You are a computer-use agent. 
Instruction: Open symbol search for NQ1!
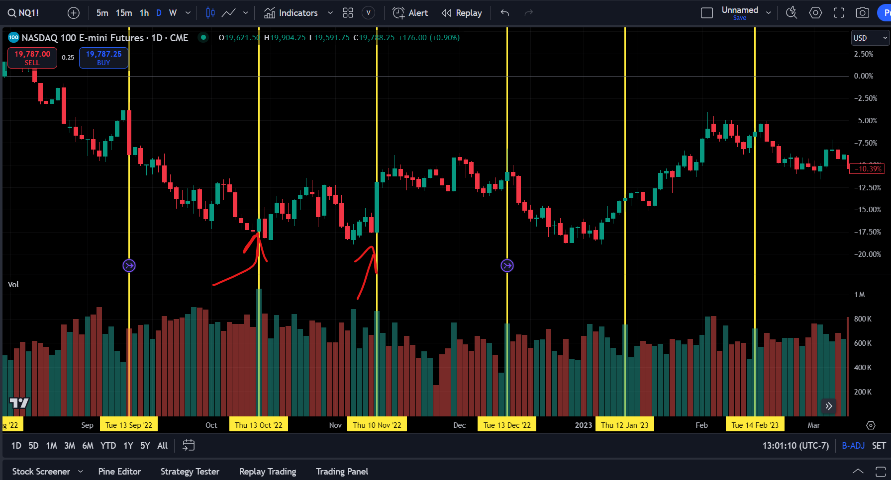click(x=23, y=13)
